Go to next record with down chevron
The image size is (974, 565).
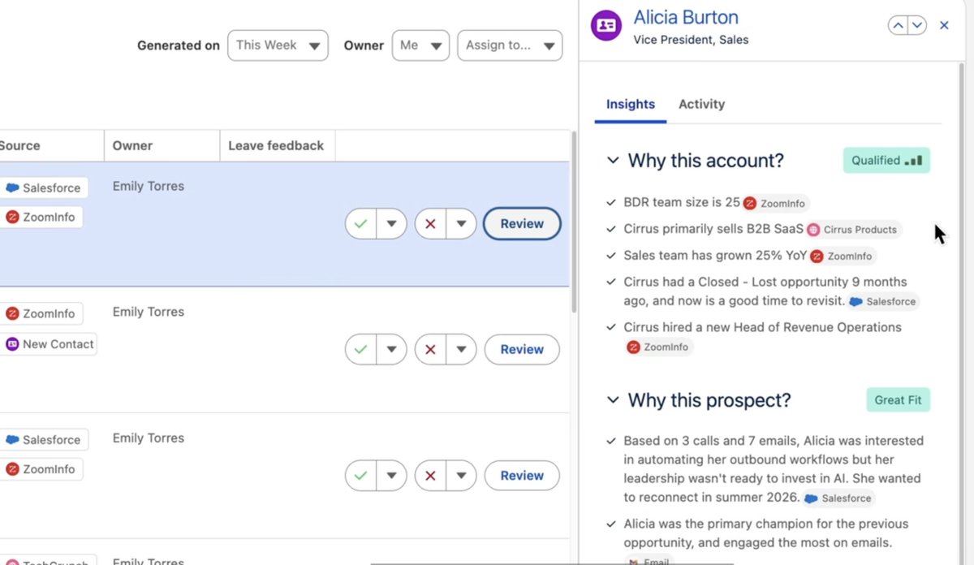(x=917, y=25)
